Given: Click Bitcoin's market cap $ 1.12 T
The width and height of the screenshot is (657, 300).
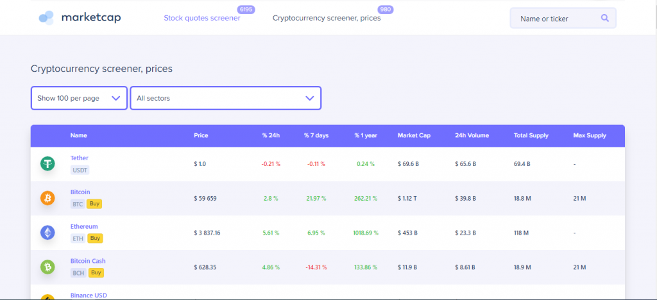Looking at the screenshot, I should (407, 198).
